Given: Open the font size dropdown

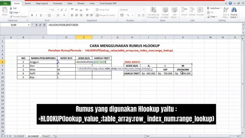Looking at the screenshot, I should (x=58, y=10).
